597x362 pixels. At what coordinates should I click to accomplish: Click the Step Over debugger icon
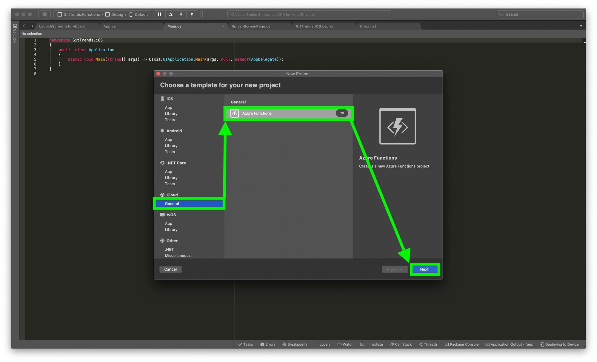coord(170,14)
